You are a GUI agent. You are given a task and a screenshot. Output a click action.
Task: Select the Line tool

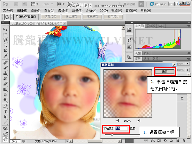(5, 122)
